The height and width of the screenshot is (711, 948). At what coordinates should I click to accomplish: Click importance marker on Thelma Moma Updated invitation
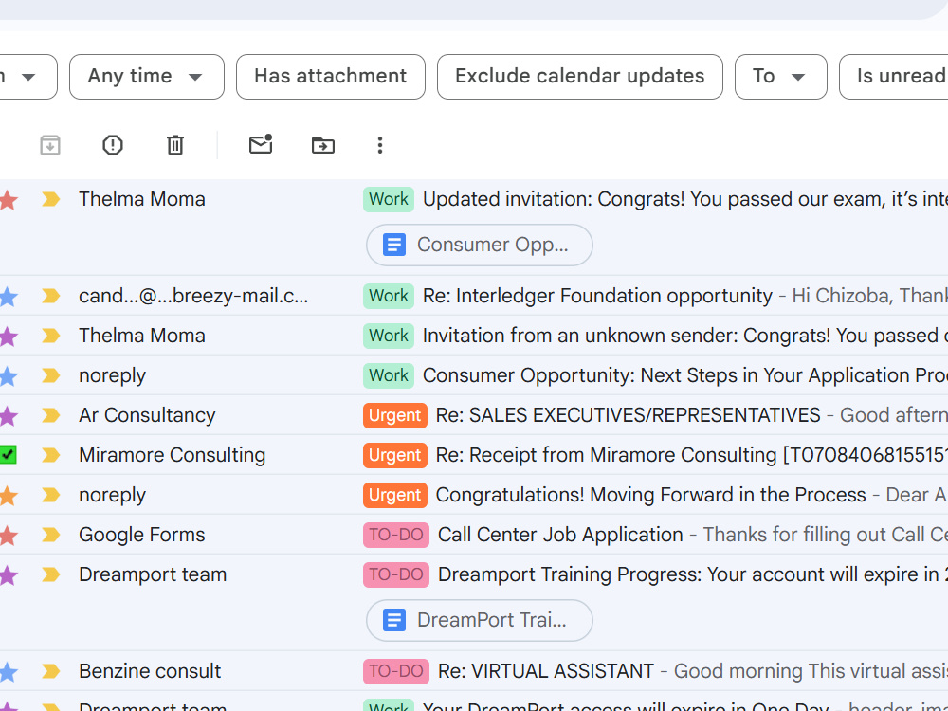pyautogui.click(x=51, y=199)
